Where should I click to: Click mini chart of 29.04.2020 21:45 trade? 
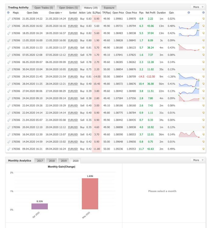point(189,76)
